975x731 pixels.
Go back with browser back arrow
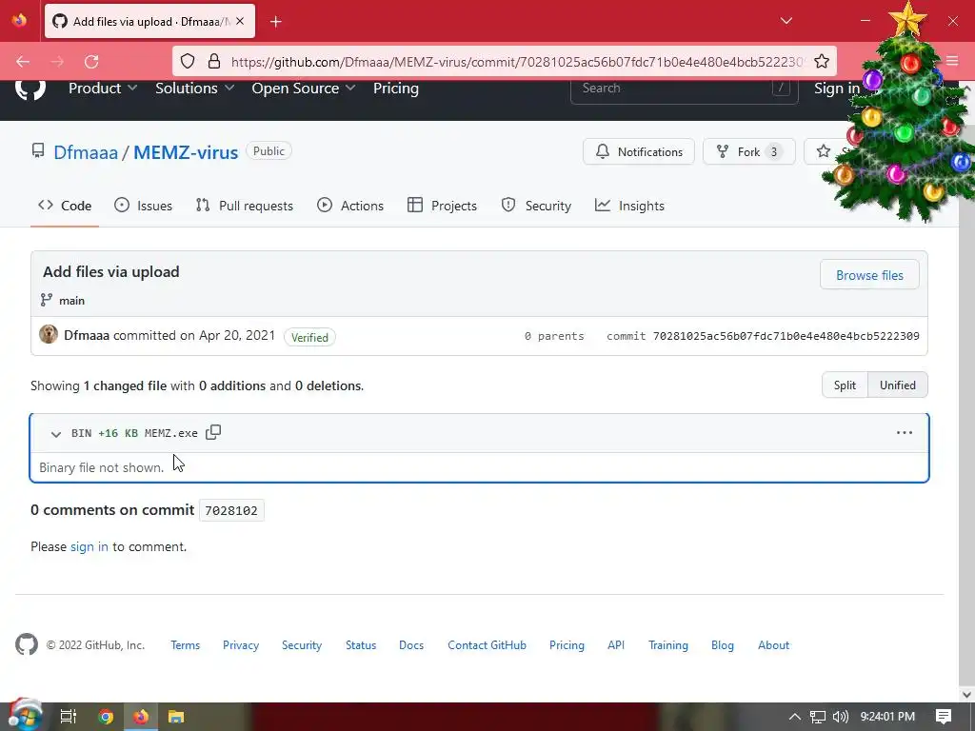click(x=23, y=62)
